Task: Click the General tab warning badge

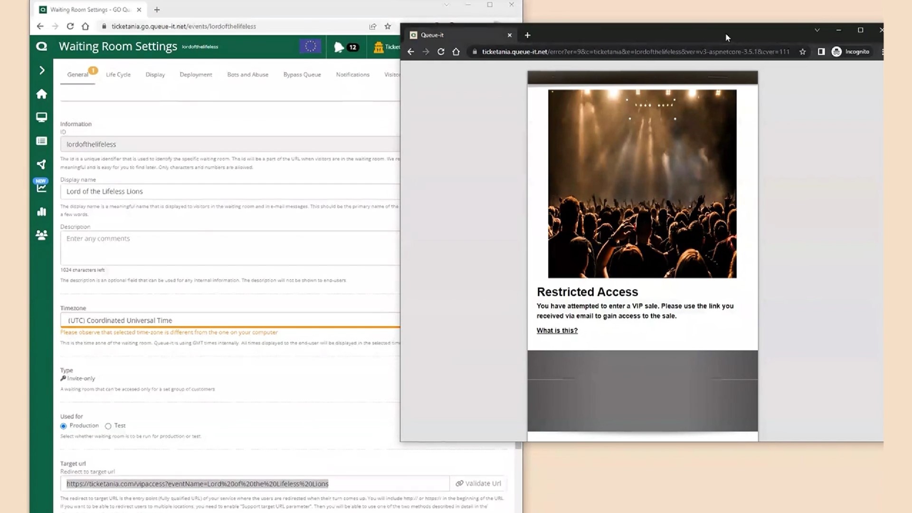Action: [x=93, y=70]
